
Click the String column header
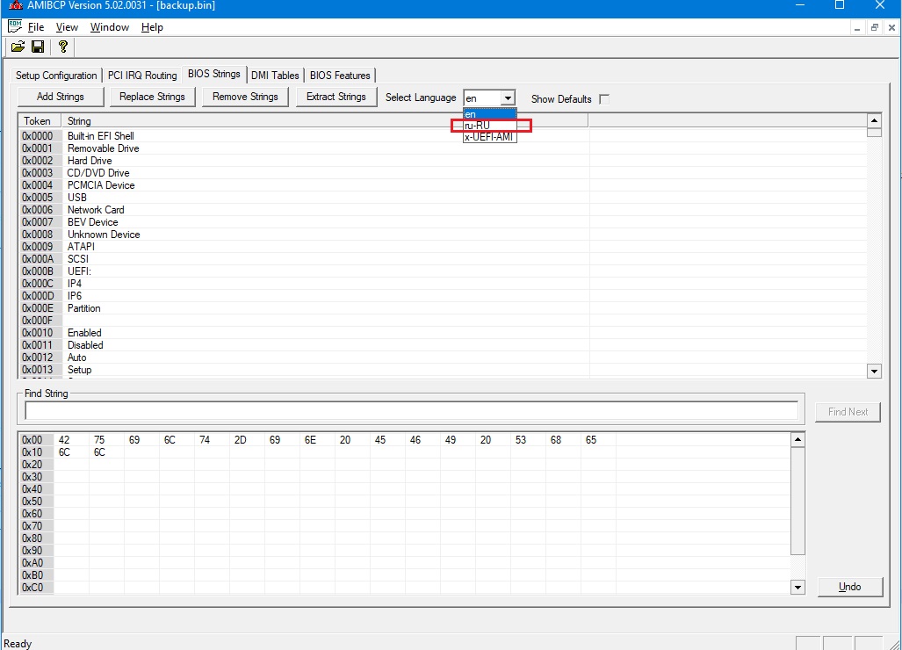(x=324, y=121)
